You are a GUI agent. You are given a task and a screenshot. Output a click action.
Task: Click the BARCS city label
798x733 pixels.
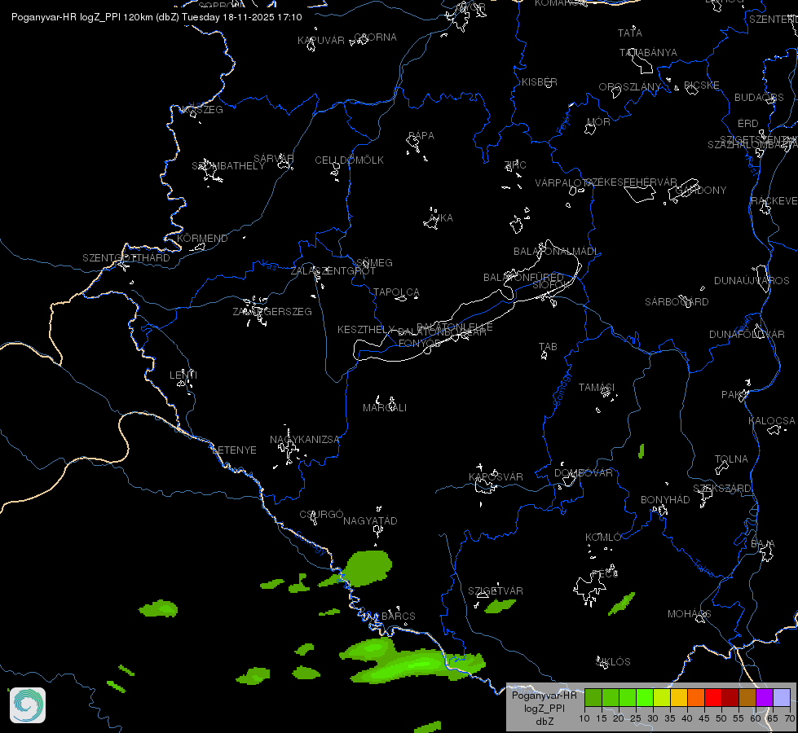399,616
